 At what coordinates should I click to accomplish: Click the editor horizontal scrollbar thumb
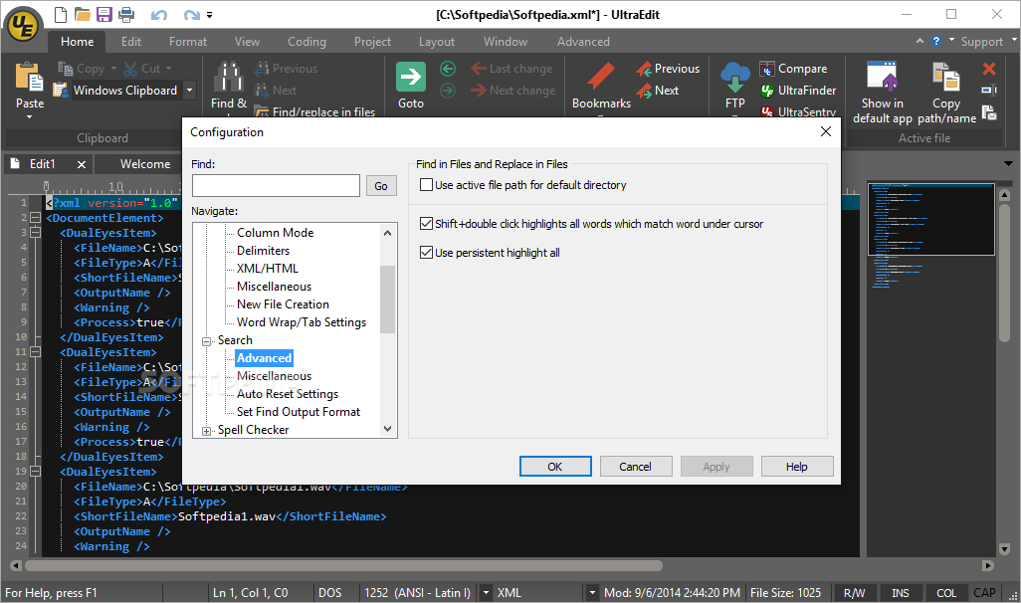coord(343,566)
